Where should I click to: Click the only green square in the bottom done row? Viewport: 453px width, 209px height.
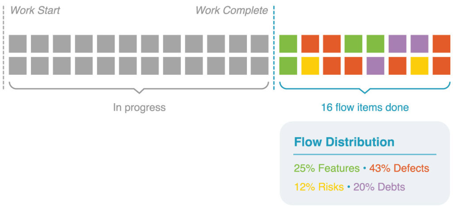click(288, 66)
